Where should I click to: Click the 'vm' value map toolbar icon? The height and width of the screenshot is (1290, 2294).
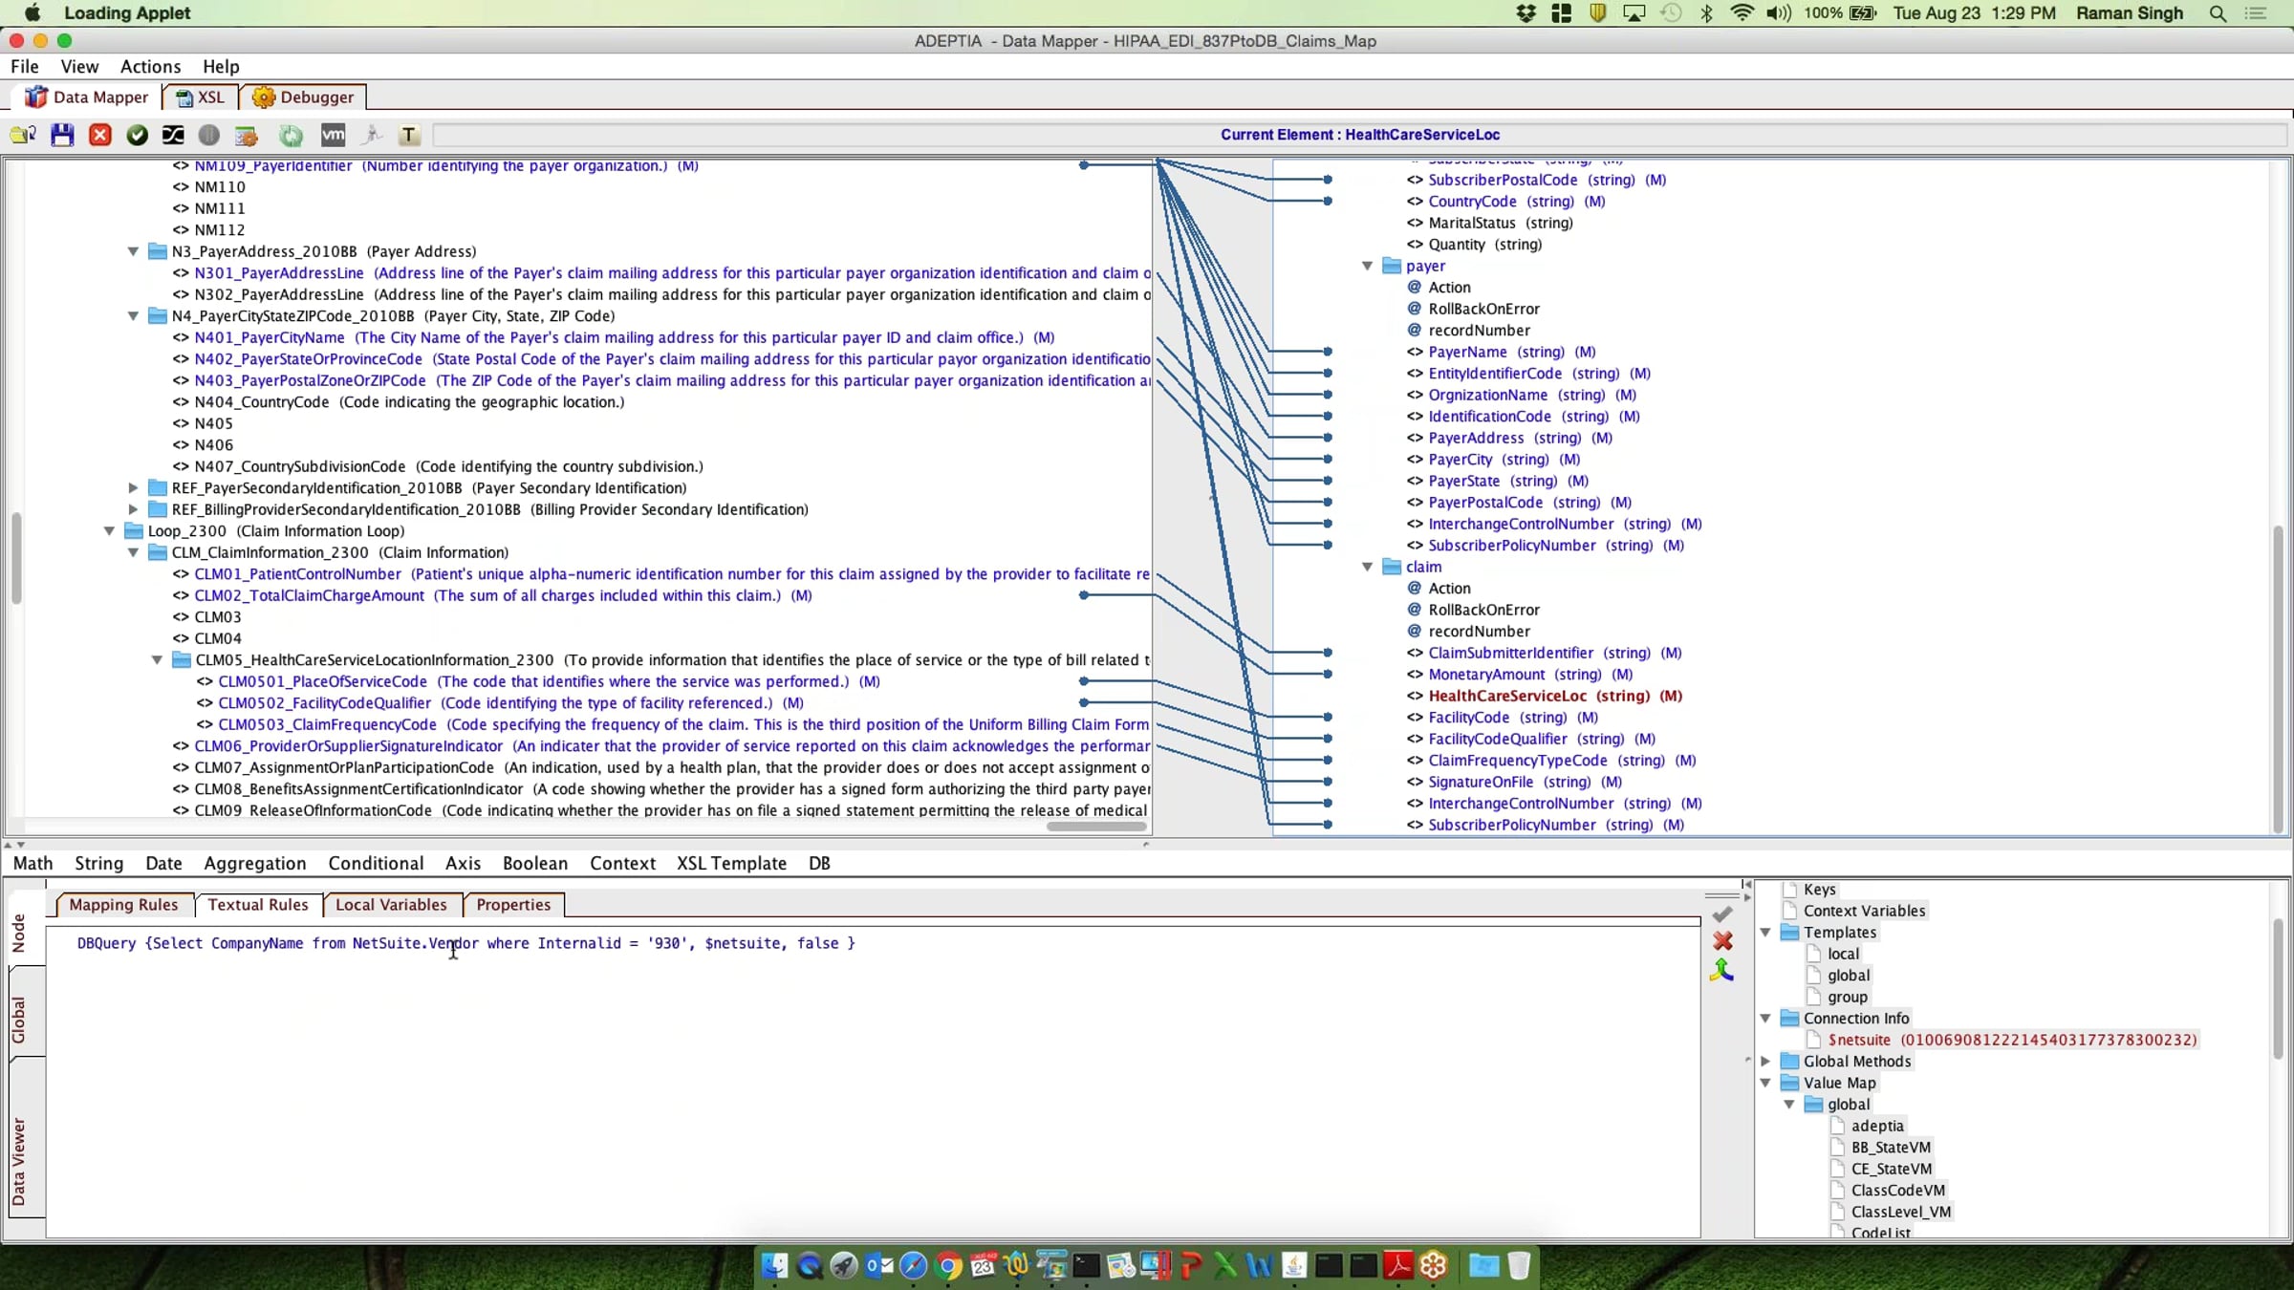(x=333, y=136)
